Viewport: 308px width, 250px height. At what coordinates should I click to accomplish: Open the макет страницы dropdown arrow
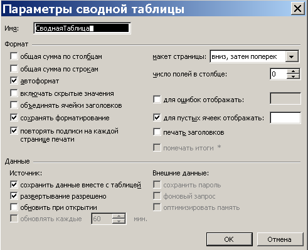point(292,56)
